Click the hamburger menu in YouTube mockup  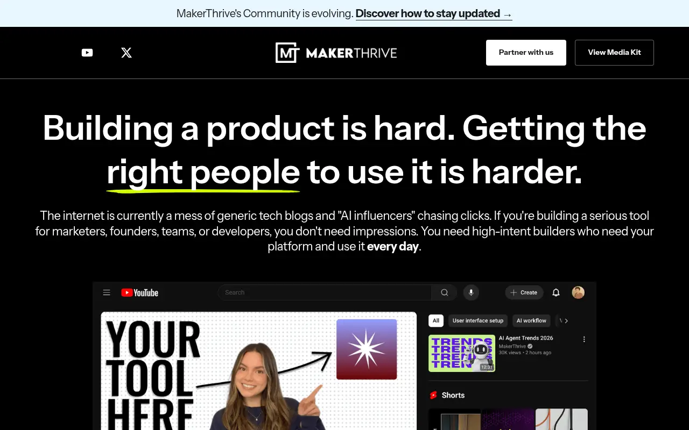pos(107,292)
